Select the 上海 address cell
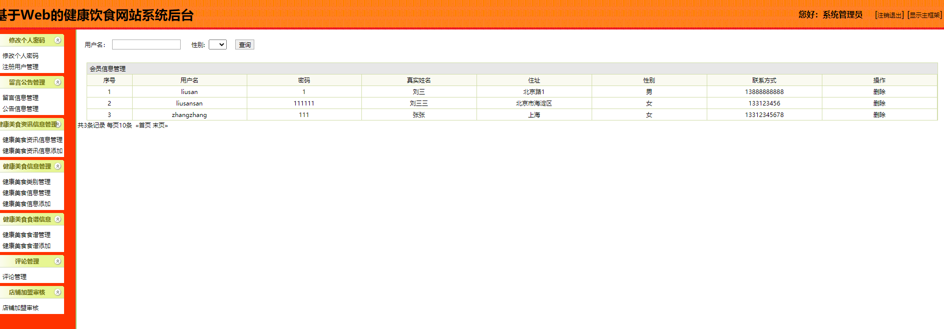Image resolution: width=944 pixels, height=329 pixels. point(534,114)
